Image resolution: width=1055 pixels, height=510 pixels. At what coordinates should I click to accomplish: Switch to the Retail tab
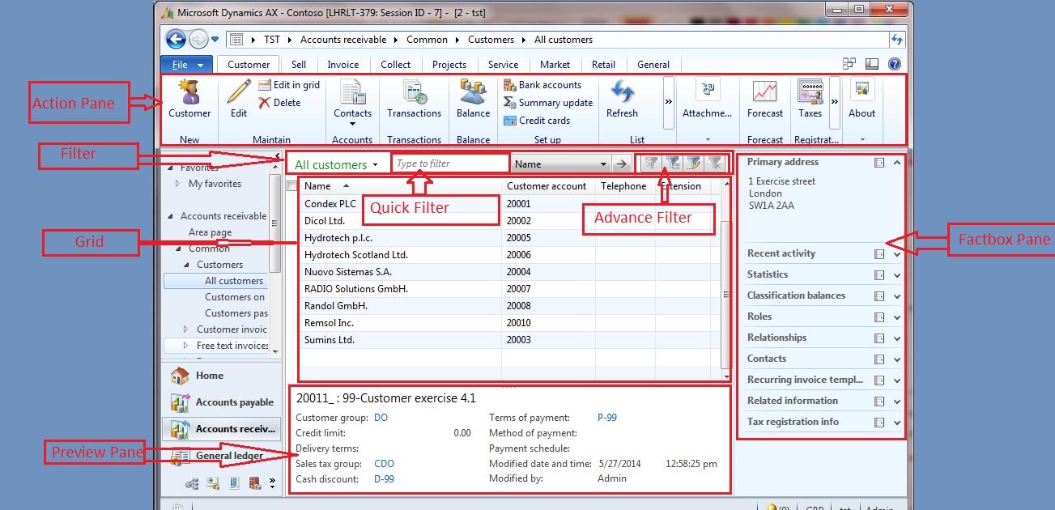(603, 65)
